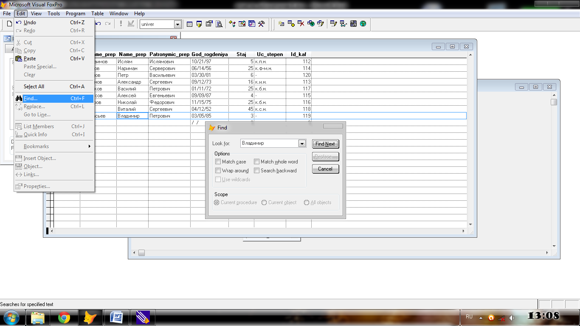Select the Current procedure radio button
The height and width of the screenshot is (326, 580).
point(217,202)
